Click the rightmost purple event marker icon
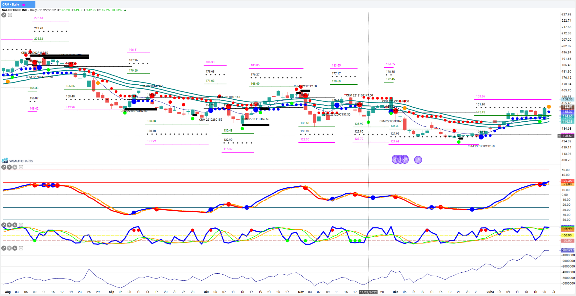The image size is (576, 296). (x=418, y=160)
